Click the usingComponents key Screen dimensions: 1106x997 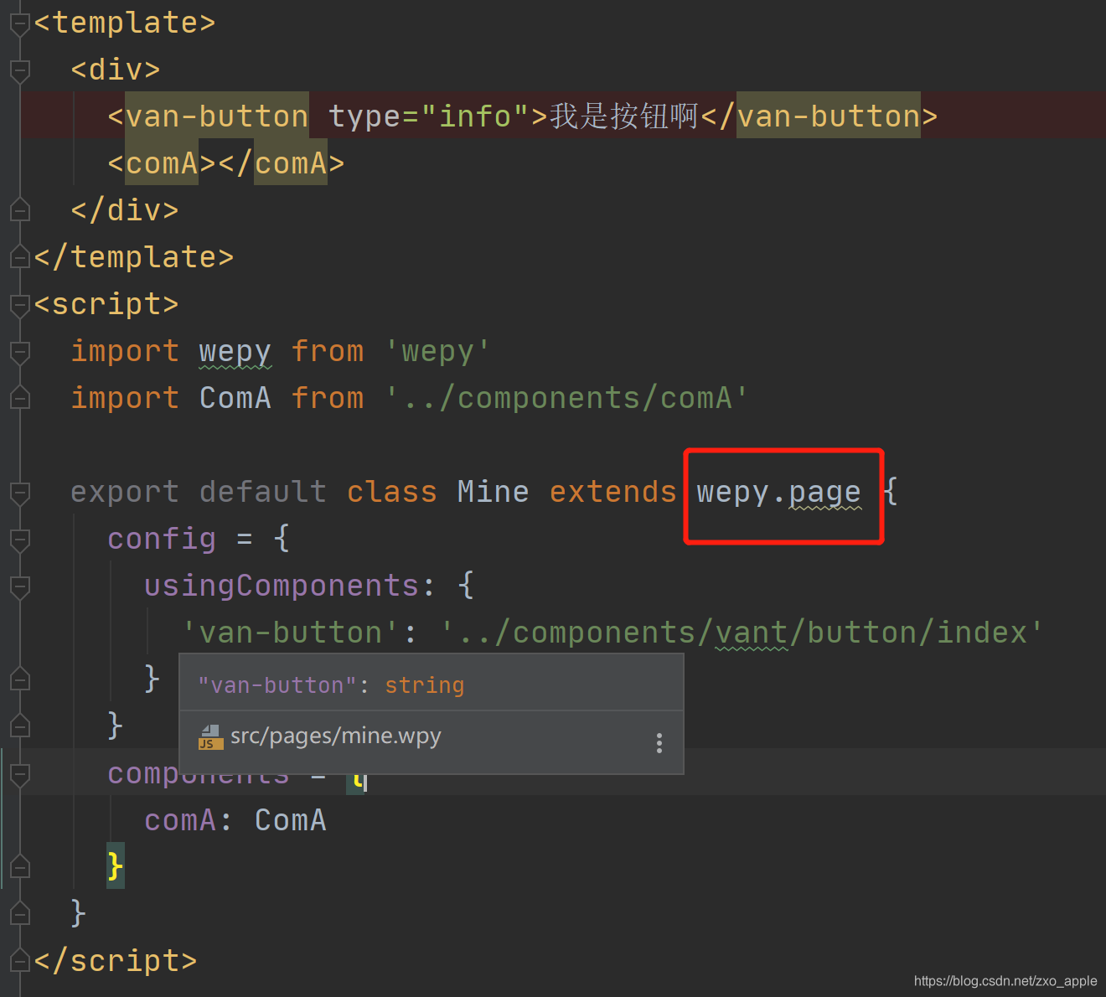click(281, 585)
